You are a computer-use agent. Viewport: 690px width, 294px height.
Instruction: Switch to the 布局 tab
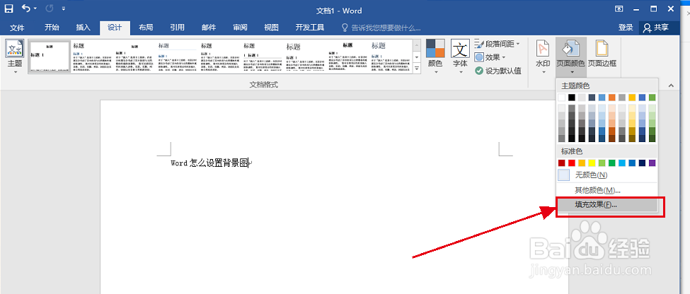click(146, 28)
